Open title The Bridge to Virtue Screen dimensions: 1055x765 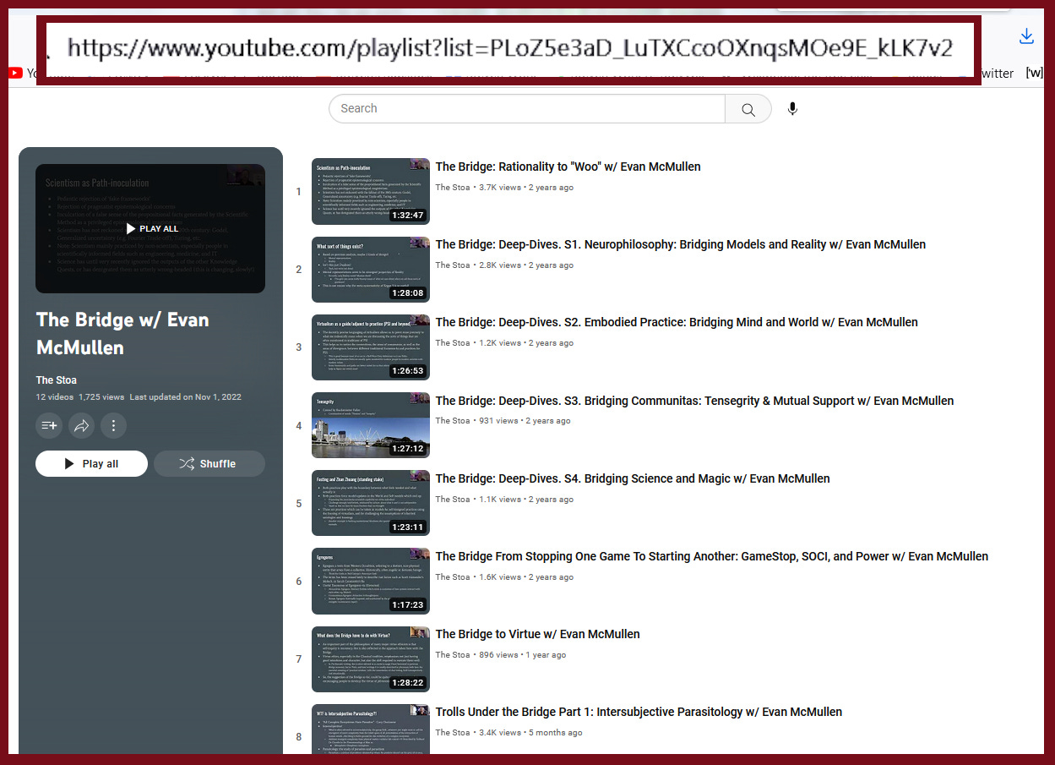(x=538, y=634)
